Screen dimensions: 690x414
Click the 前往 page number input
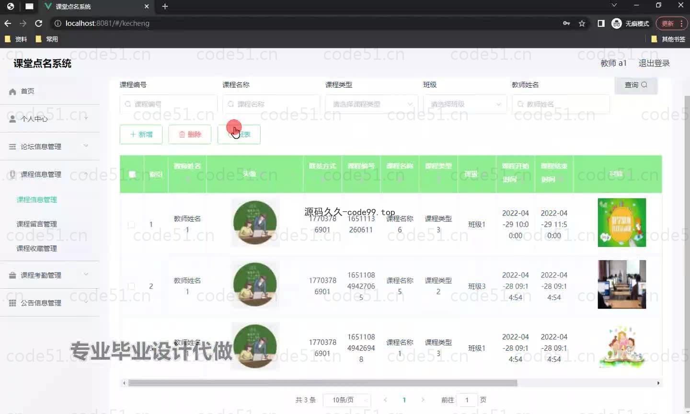pyautogui.click(x=467, y=400)
